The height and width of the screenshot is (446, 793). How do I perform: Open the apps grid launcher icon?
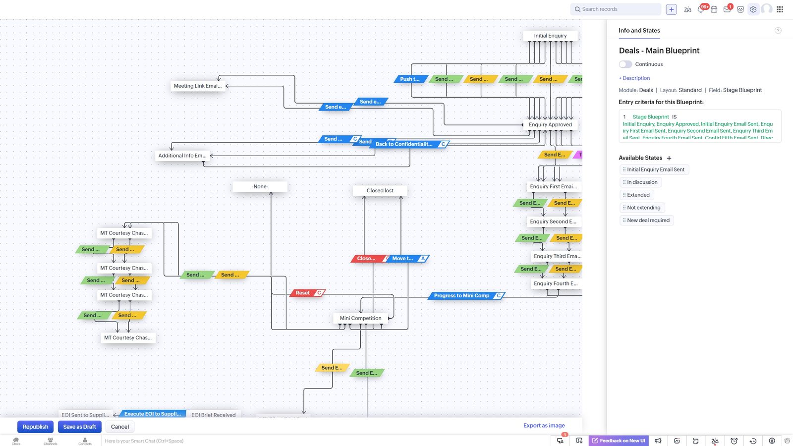(780, 9)
